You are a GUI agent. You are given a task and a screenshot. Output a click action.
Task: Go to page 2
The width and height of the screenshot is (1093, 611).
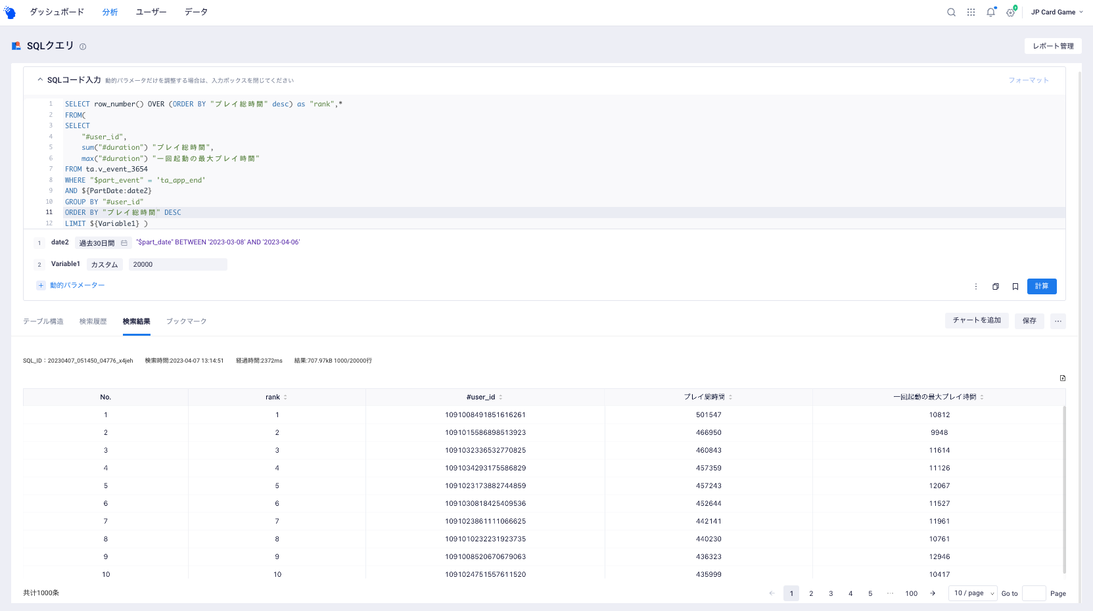811,593
